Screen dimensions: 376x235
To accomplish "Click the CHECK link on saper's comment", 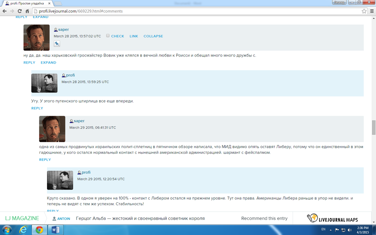I will [117, 36].
